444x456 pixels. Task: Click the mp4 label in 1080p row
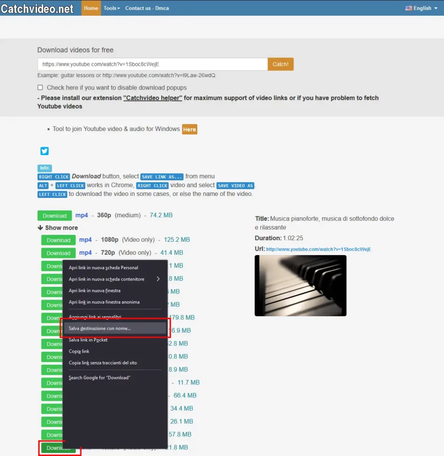(85, 240)
